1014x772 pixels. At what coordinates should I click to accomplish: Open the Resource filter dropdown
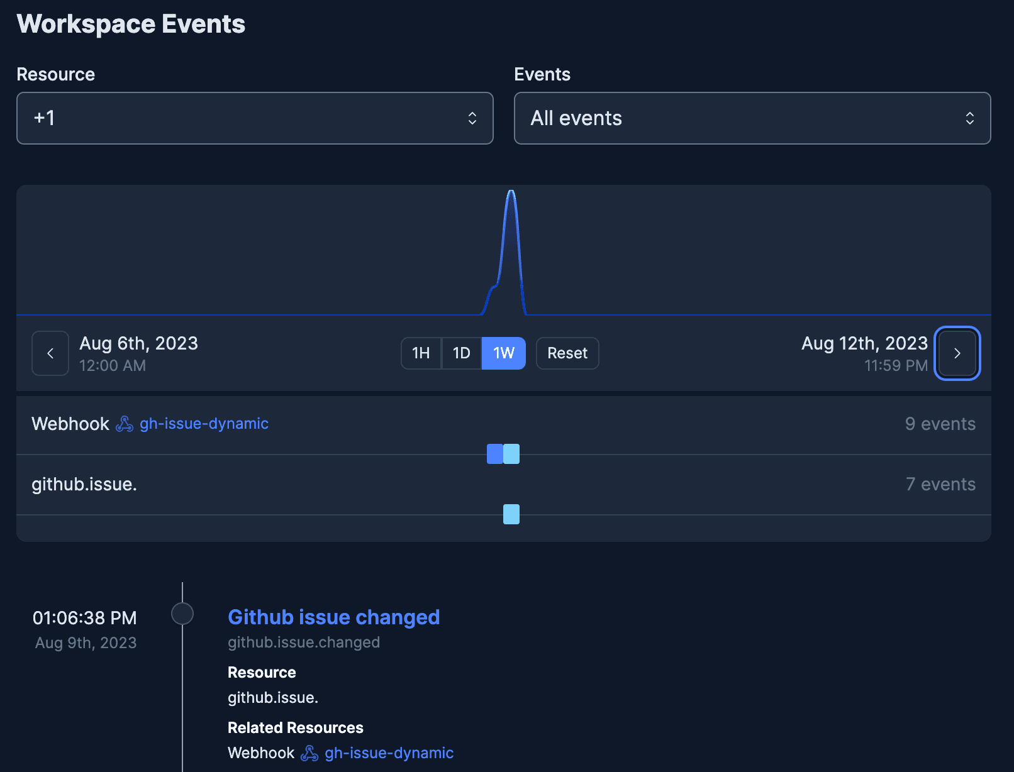click(x=255, y=118)
